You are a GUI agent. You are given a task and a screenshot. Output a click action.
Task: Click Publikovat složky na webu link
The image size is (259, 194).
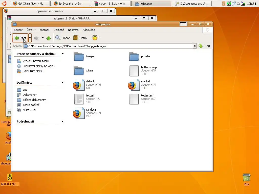pyautogui.click(x=39, y=66)
